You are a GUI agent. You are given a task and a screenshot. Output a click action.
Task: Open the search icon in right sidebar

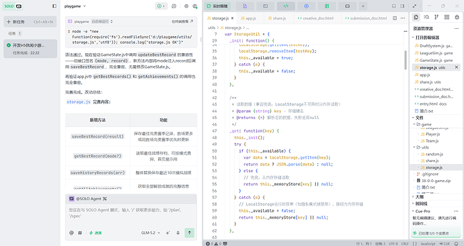pyautogui.click(x=426, y=17)
